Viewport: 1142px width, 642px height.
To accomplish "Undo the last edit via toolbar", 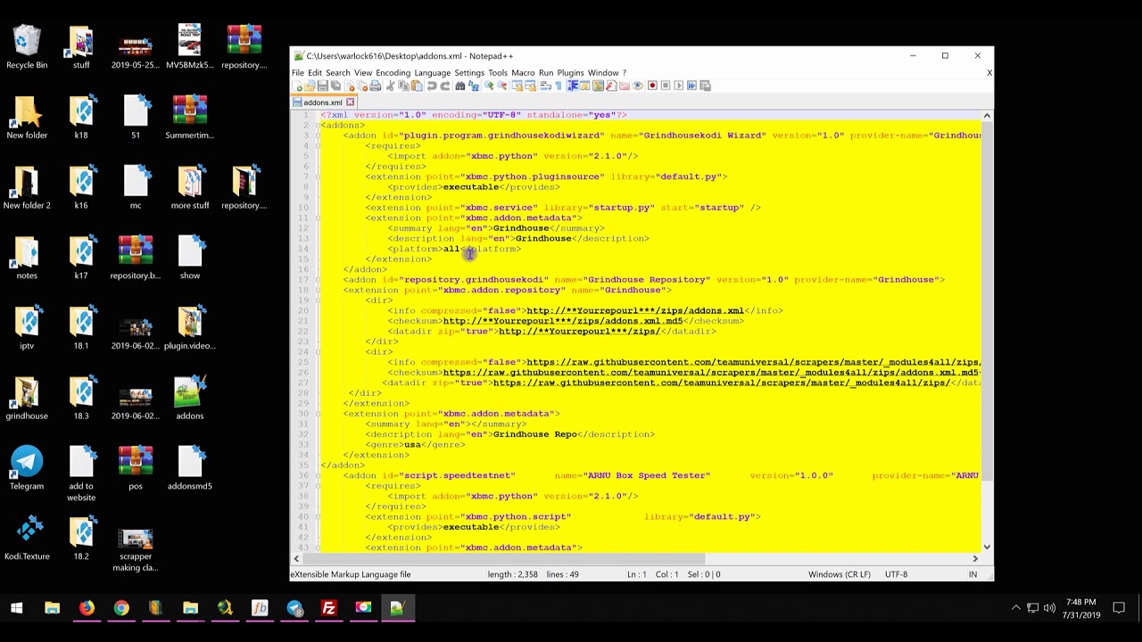I will point(432,86).
